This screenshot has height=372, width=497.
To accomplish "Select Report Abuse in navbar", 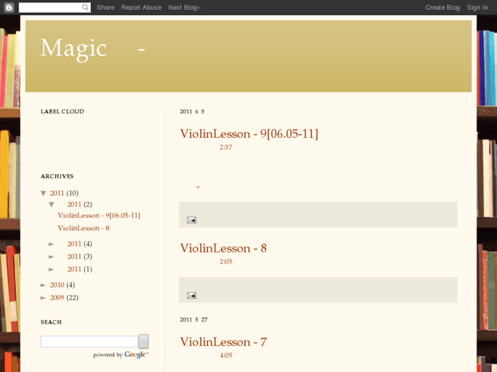I will pos(141,8).
